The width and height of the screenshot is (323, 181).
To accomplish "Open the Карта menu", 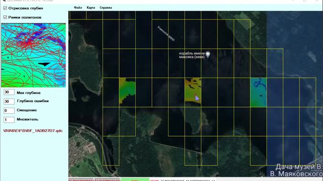I will (x=91, y=8).
